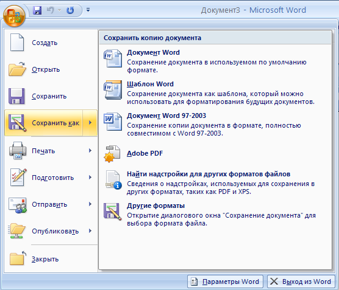Open Параметры Word options button
Viewport: 339px width, 290px height.
tap(225, 281)
